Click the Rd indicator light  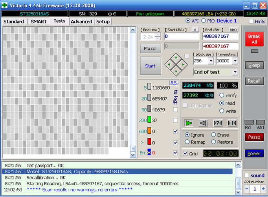[249, 122]
